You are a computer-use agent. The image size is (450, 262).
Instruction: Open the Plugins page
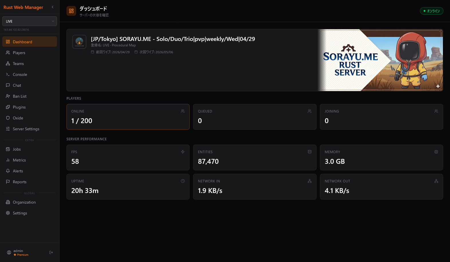click(30, 107)
